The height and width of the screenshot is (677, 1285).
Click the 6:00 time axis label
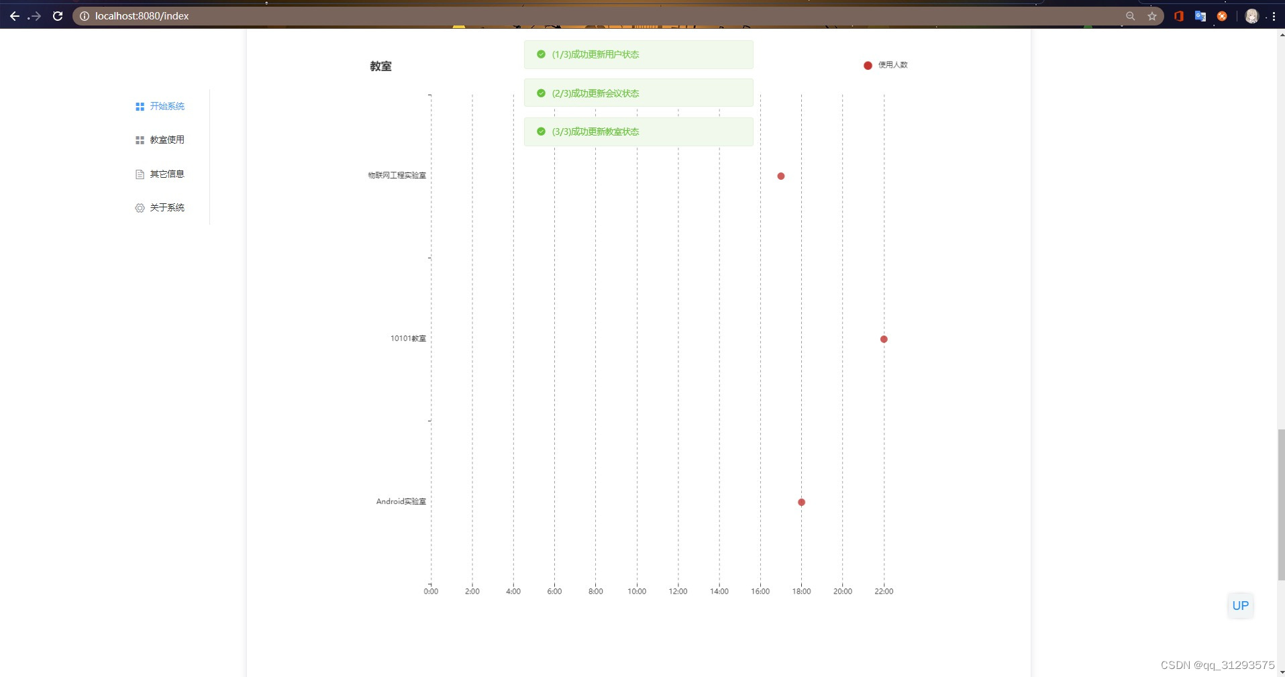point(554,591)
